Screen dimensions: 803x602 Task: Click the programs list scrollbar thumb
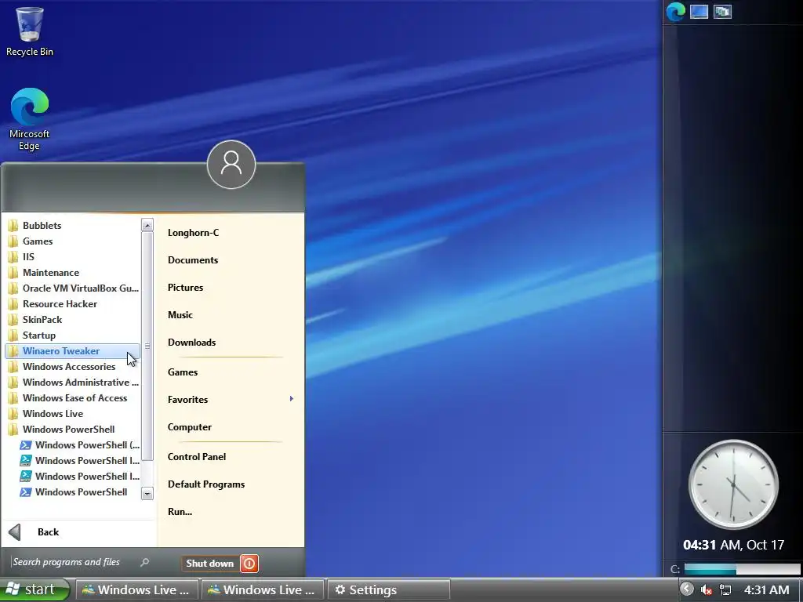point(147,346)
